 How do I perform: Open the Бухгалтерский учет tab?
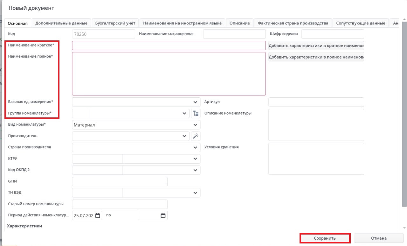point(115,23)
